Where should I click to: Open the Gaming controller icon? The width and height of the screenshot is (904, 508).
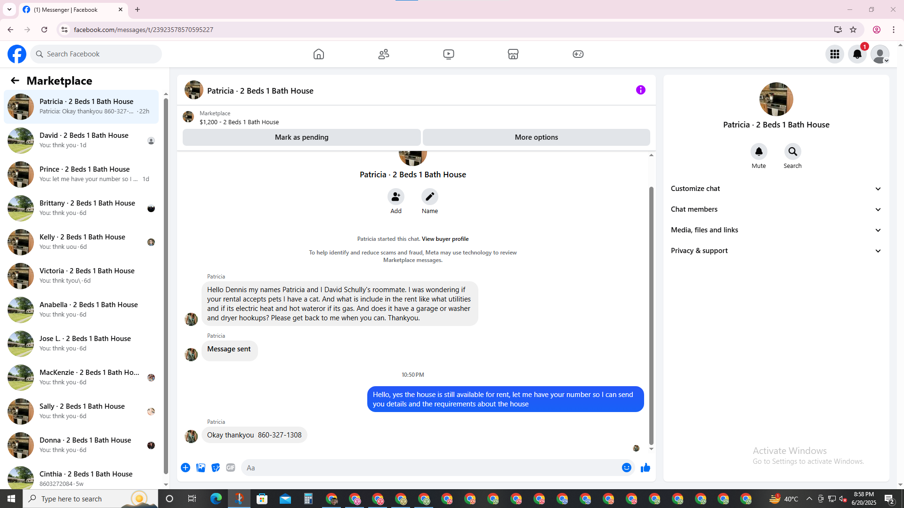[x=578, y=54]
